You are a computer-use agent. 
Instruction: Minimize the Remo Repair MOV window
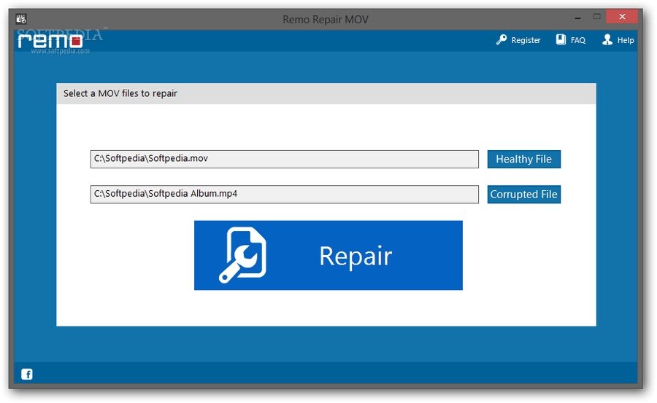[578, 18]
